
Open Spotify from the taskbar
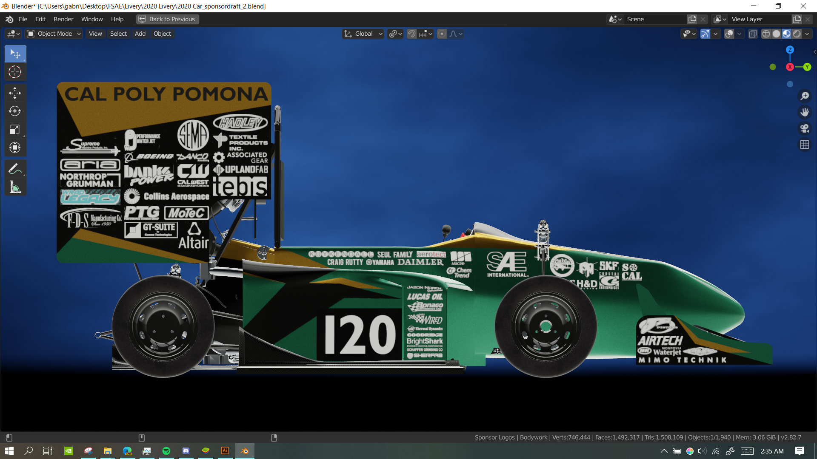(x=166, y=451)
